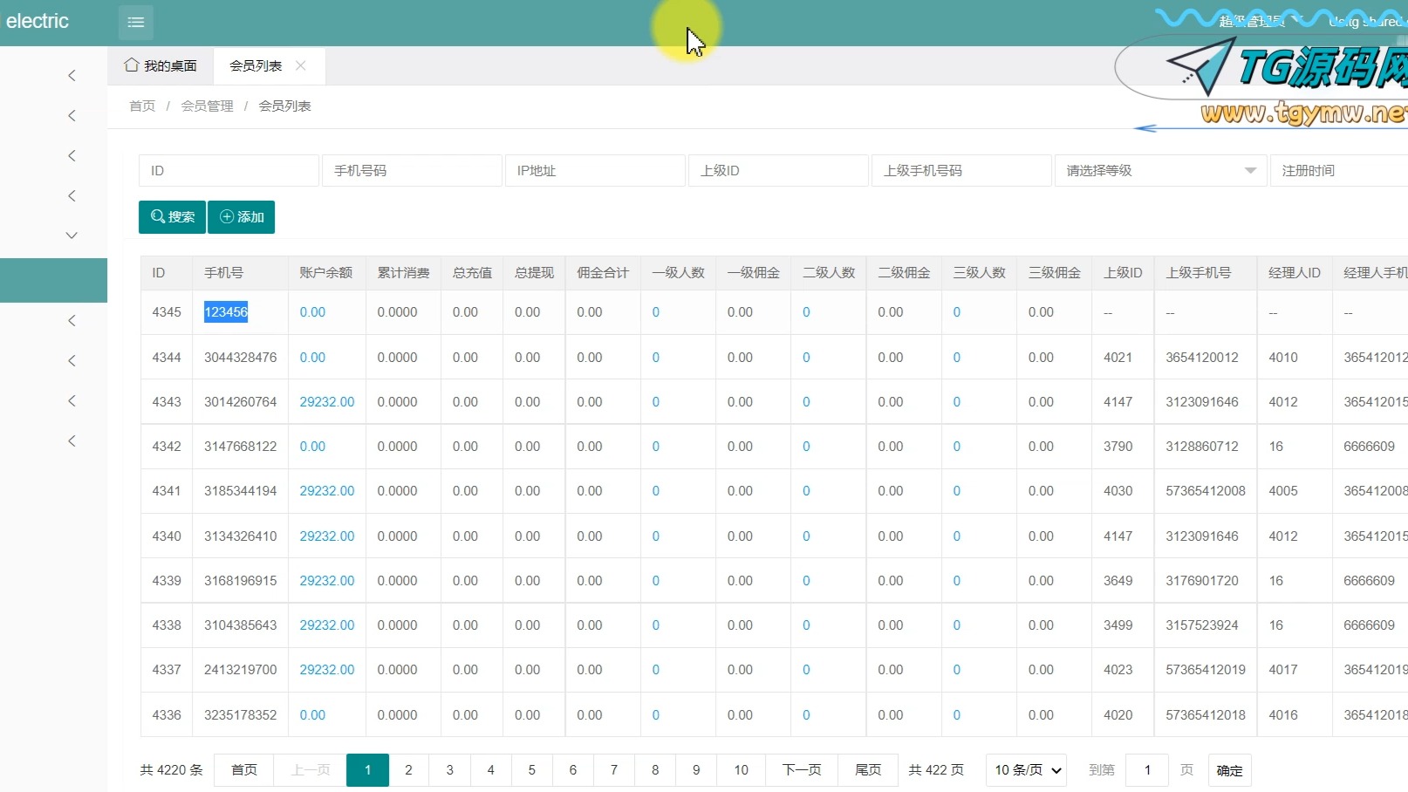
Task: Toggle the sidebar menu hamburger icon
Action: (x=136, y=23)
